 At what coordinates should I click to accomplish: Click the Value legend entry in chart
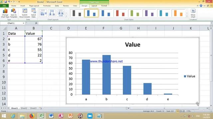coord(189,76)
